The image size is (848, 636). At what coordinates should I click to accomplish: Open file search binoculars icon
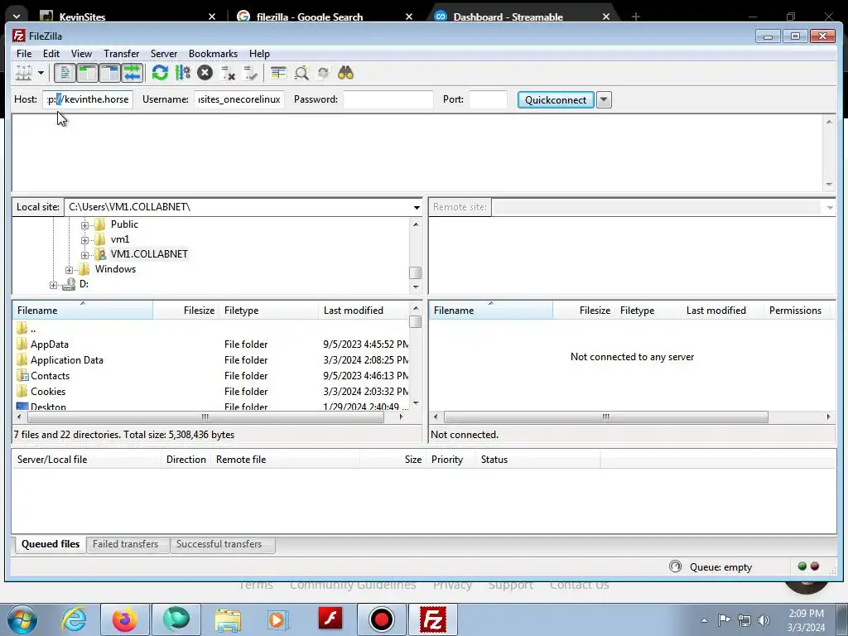click(x=345, y=73)
